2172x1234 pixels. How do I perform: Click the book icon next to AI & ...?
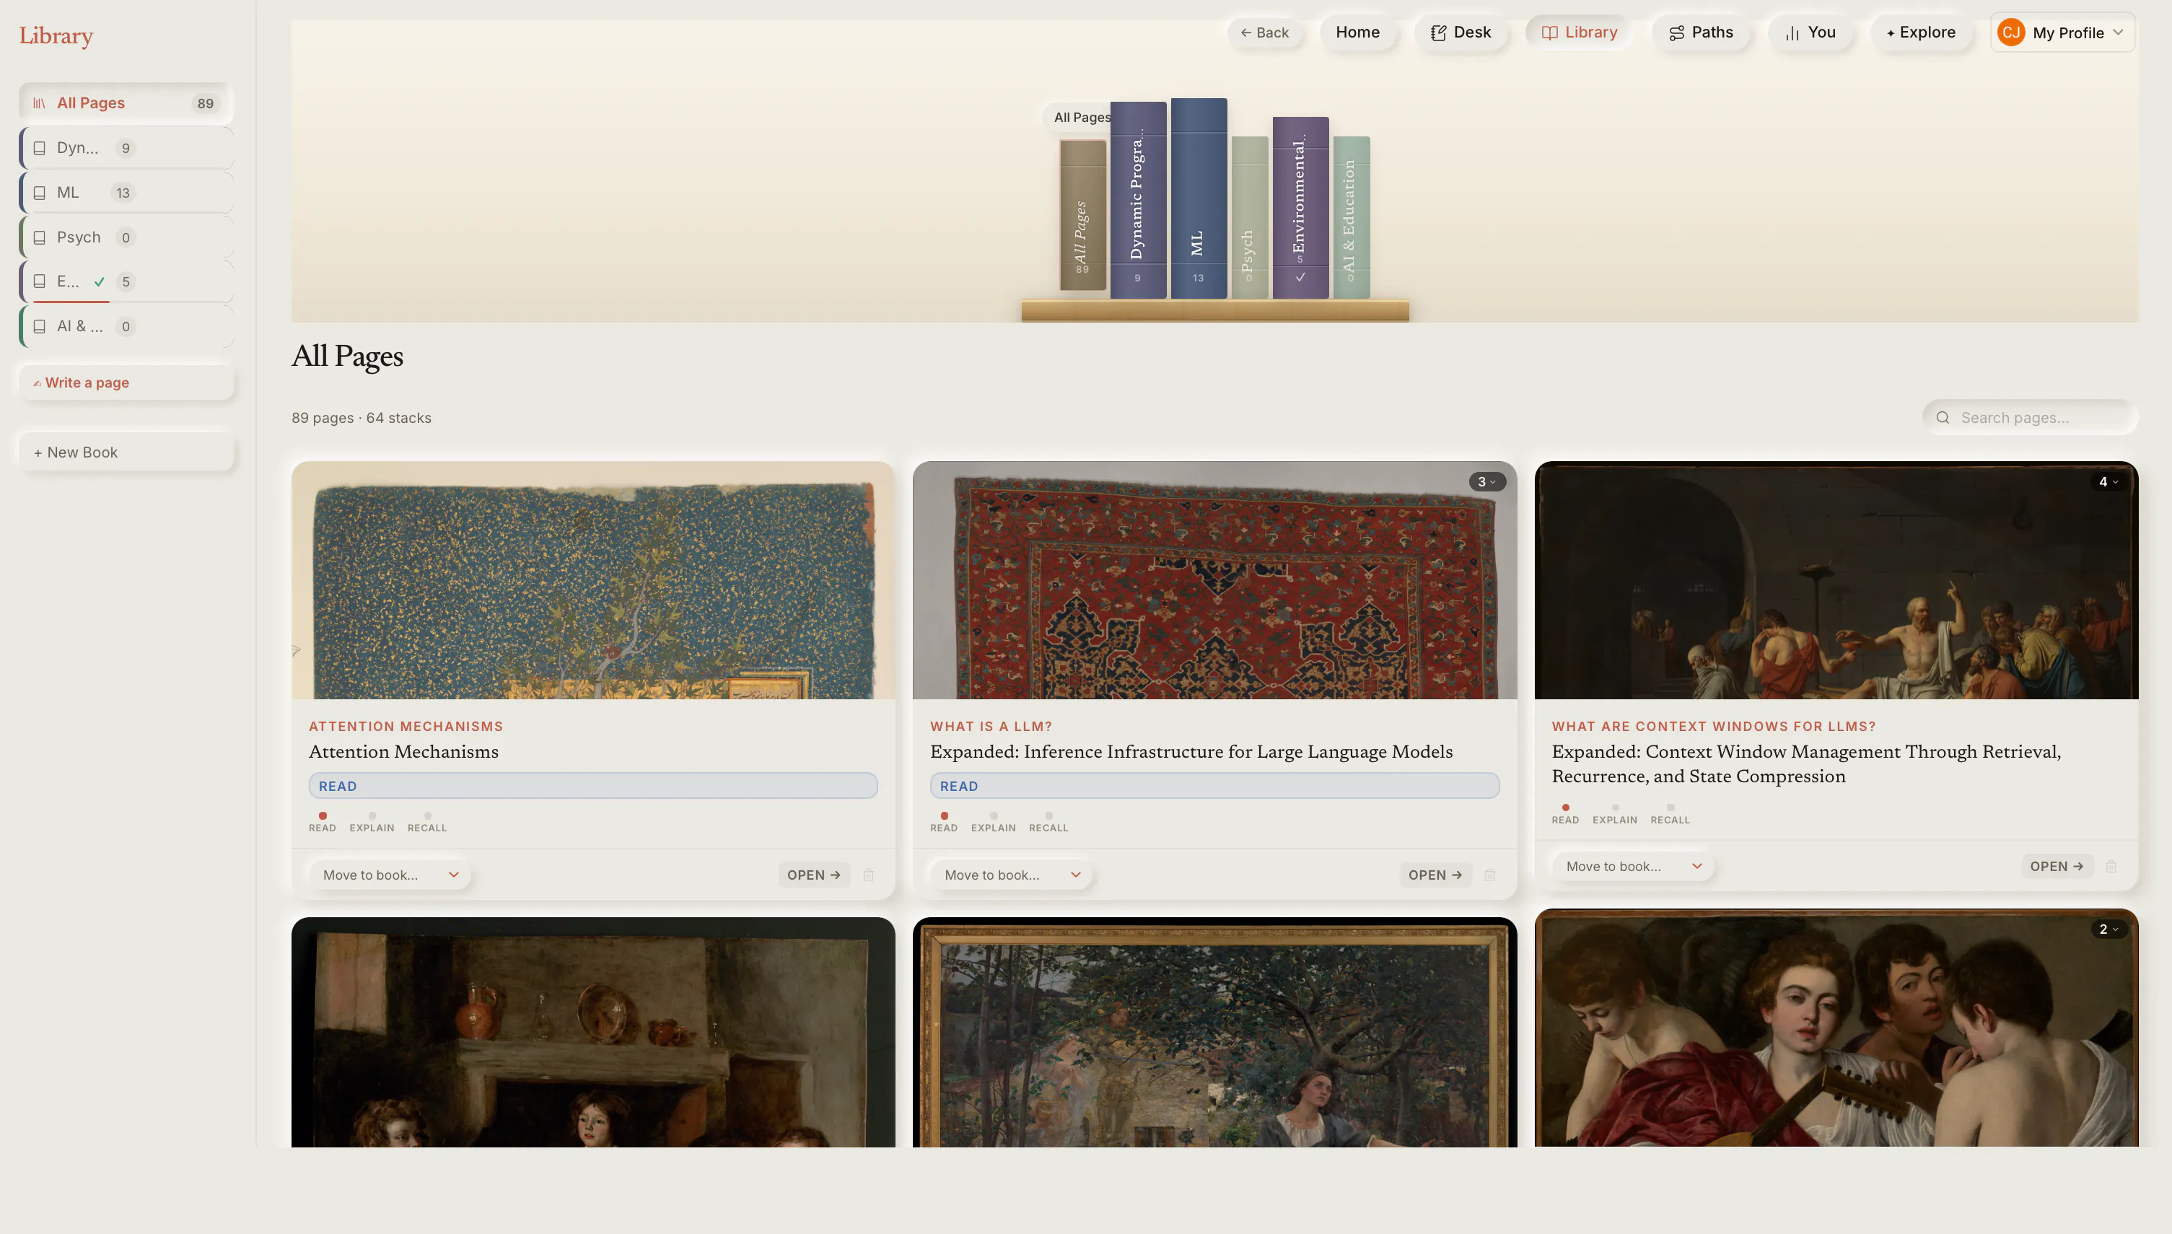coord(39,326)
